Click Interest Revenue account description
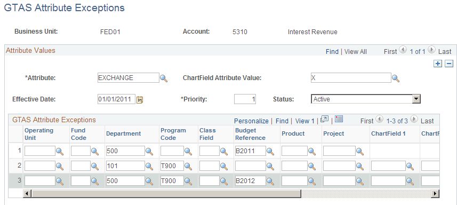Image resolution: width=457 pixels, height=205 pixels. pyautogui.click(x=312, y=32)
